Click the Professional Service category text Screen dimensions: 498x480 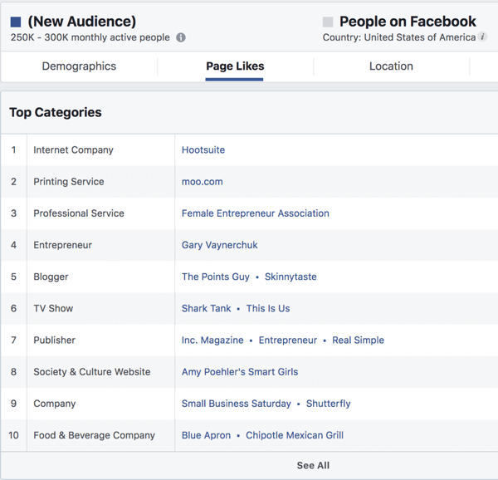pyautogui.click(x=79, y=213)
